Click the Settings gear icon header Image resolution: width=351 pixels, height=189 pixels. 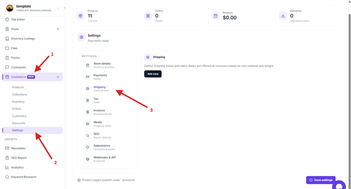tap(81, 37)
